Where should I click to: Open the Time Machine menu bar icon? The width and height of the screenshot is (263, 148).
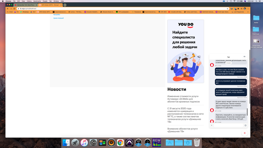[231, 1]
